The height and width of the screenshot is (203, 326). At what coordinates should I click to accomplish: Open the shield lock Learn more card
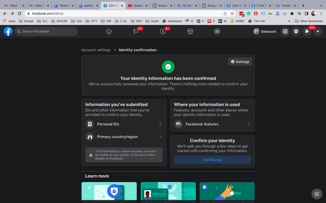pyautogui.click(x=109, y=192)
